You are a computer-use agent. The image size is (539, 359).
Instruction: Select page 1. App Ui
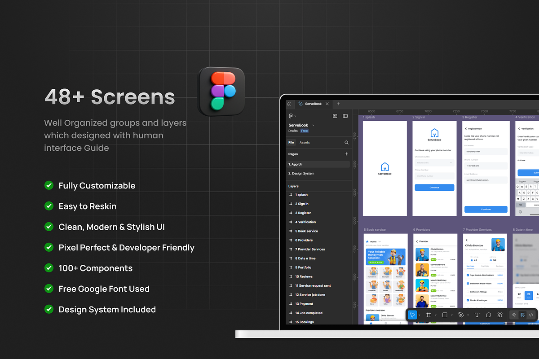click(x=318, y=164)
